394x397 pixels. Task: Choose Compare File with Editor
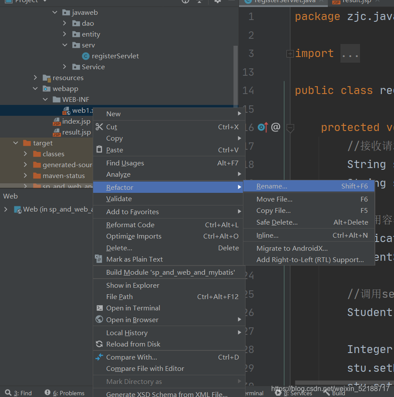tap(169, 368)
